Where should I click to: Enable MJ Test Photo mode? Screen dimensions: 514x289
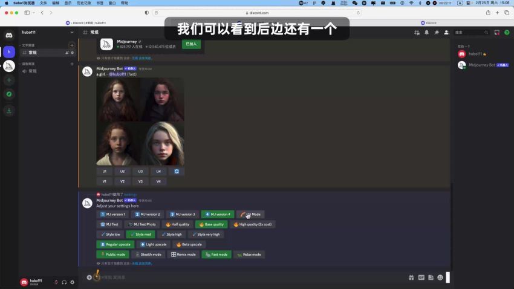click(x=142, y=224)
